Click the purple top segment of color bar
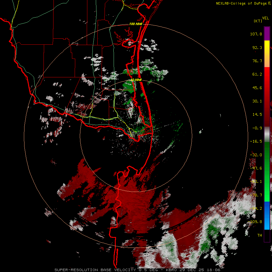Screen dimensions: 272x272 coord(267,34)
